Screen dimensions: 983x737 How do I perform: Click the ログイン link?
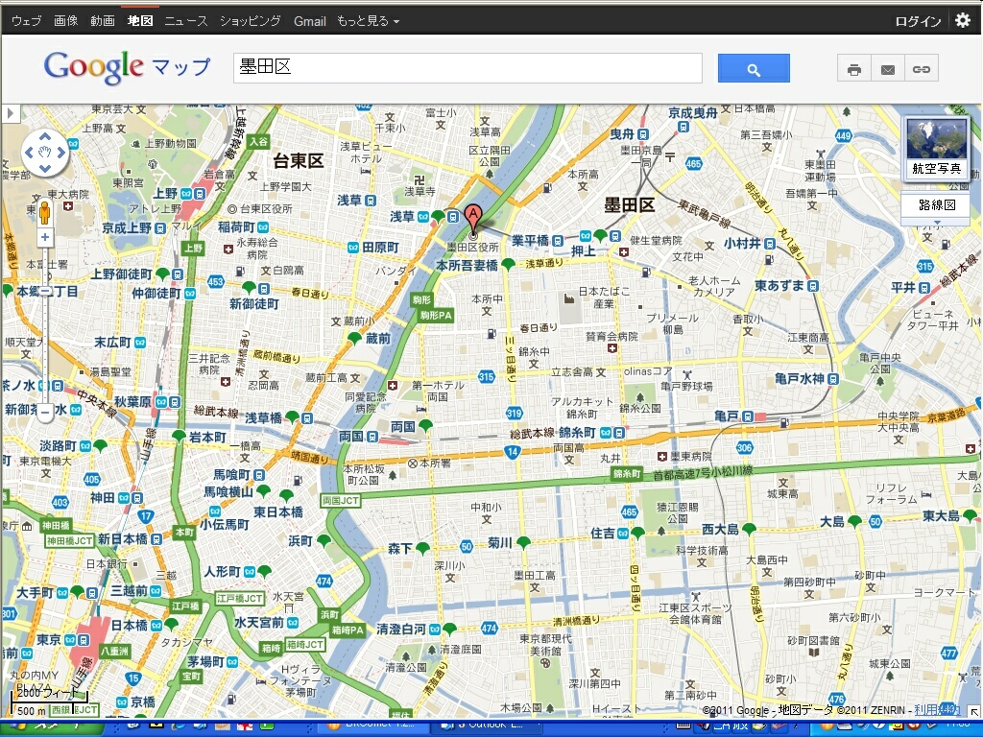point(919,21)
